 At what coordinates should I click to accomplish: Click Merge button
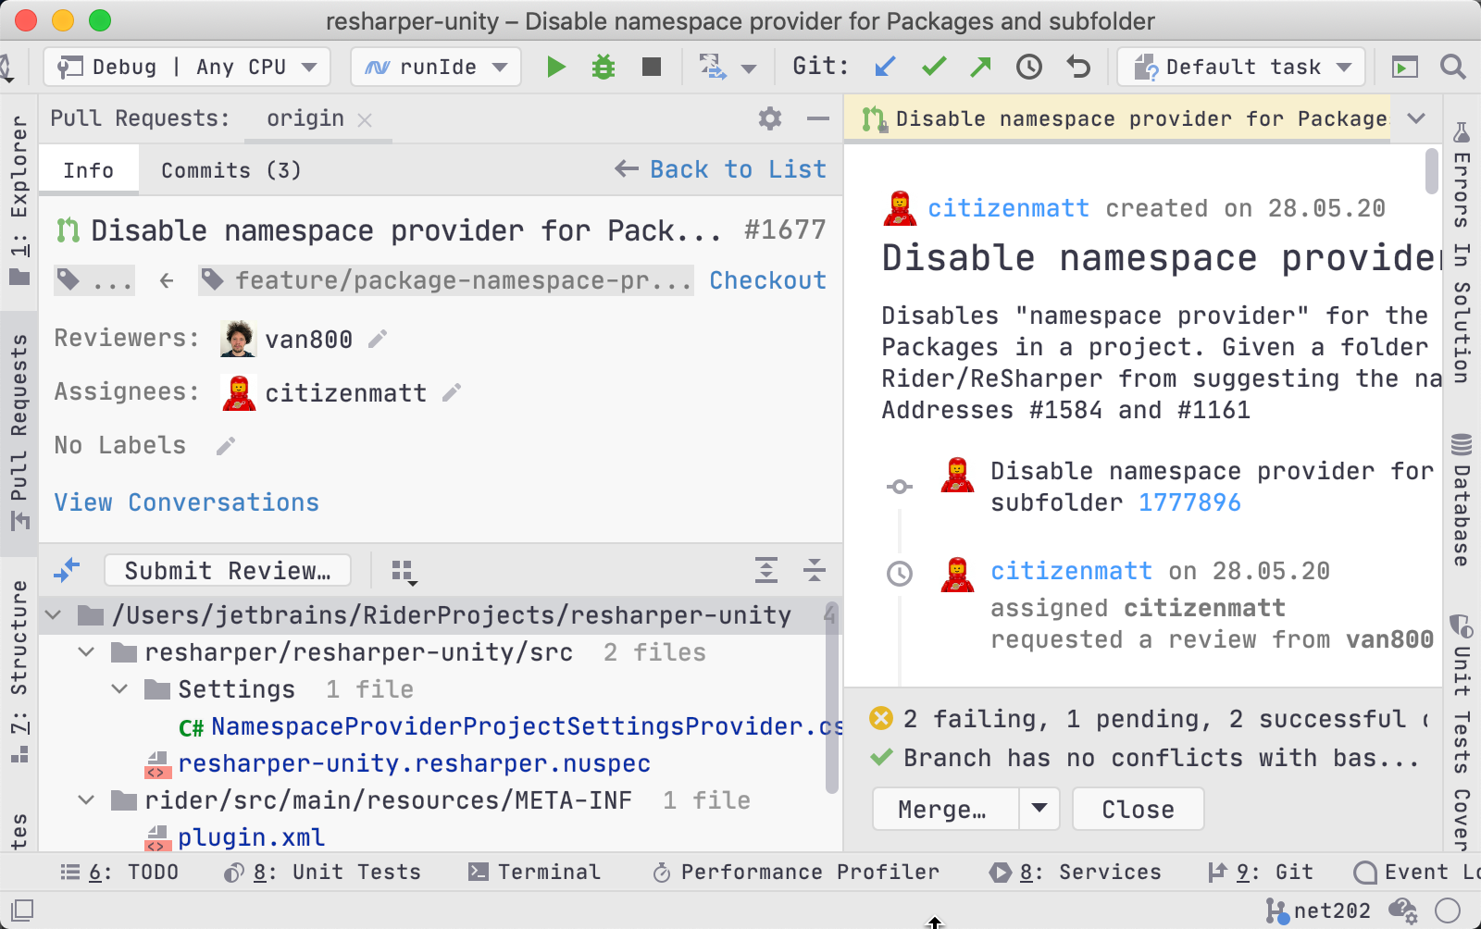(945, 809)
